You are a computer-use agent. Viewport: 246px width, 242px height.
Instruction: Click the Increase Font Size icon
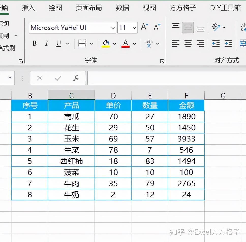[144, 26]
